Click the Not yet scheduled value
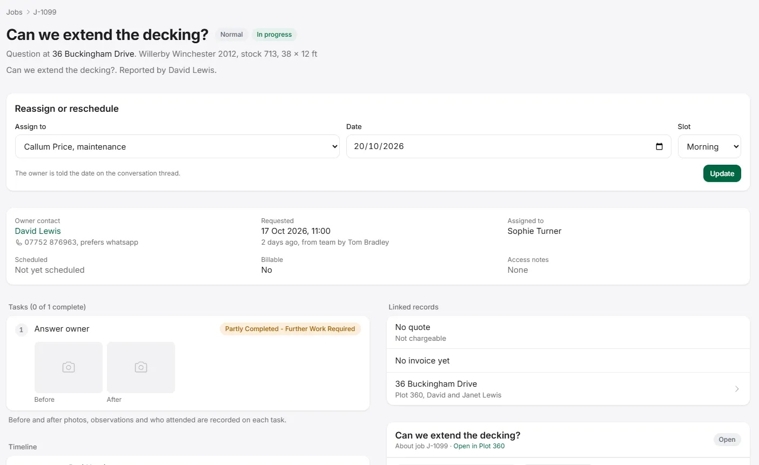The image size is (759, 465). pyautogui.click(x=50, y=270)
